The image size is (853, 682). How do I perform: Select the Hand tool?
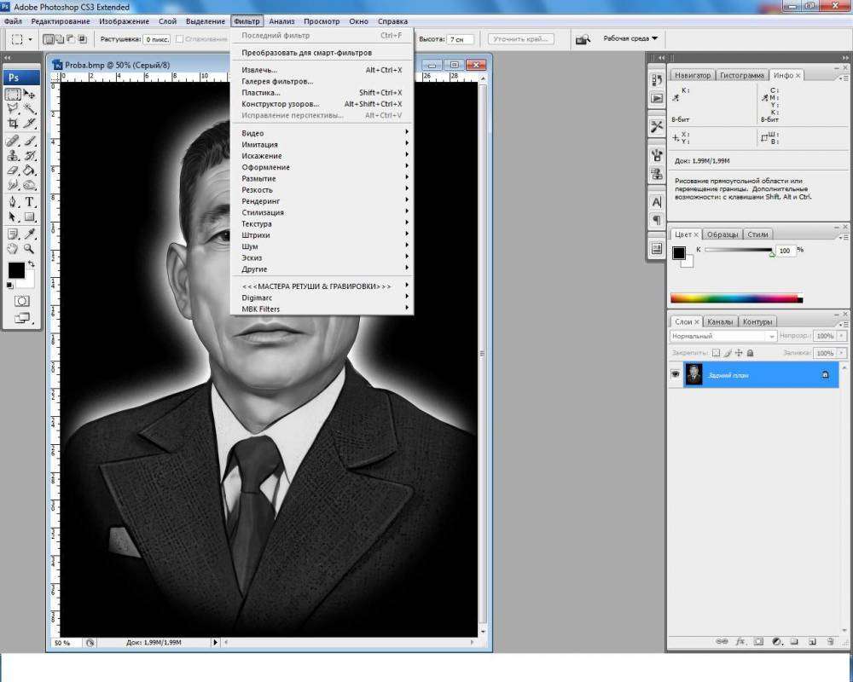(x=13, y=249)
